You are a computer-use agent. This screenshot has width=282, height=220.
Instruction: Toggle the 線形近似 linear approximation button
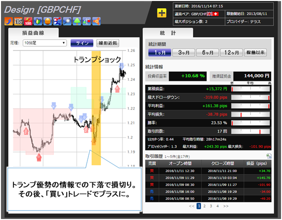point(108,43)
